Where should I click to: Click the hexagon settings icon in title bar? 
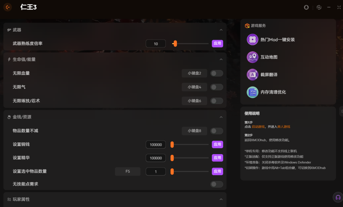[x=319, y=7]
